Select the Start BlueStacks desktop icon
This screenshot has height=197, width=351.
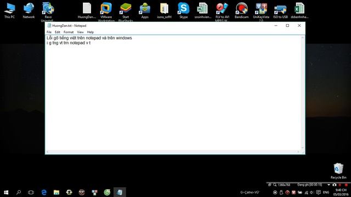126,11
